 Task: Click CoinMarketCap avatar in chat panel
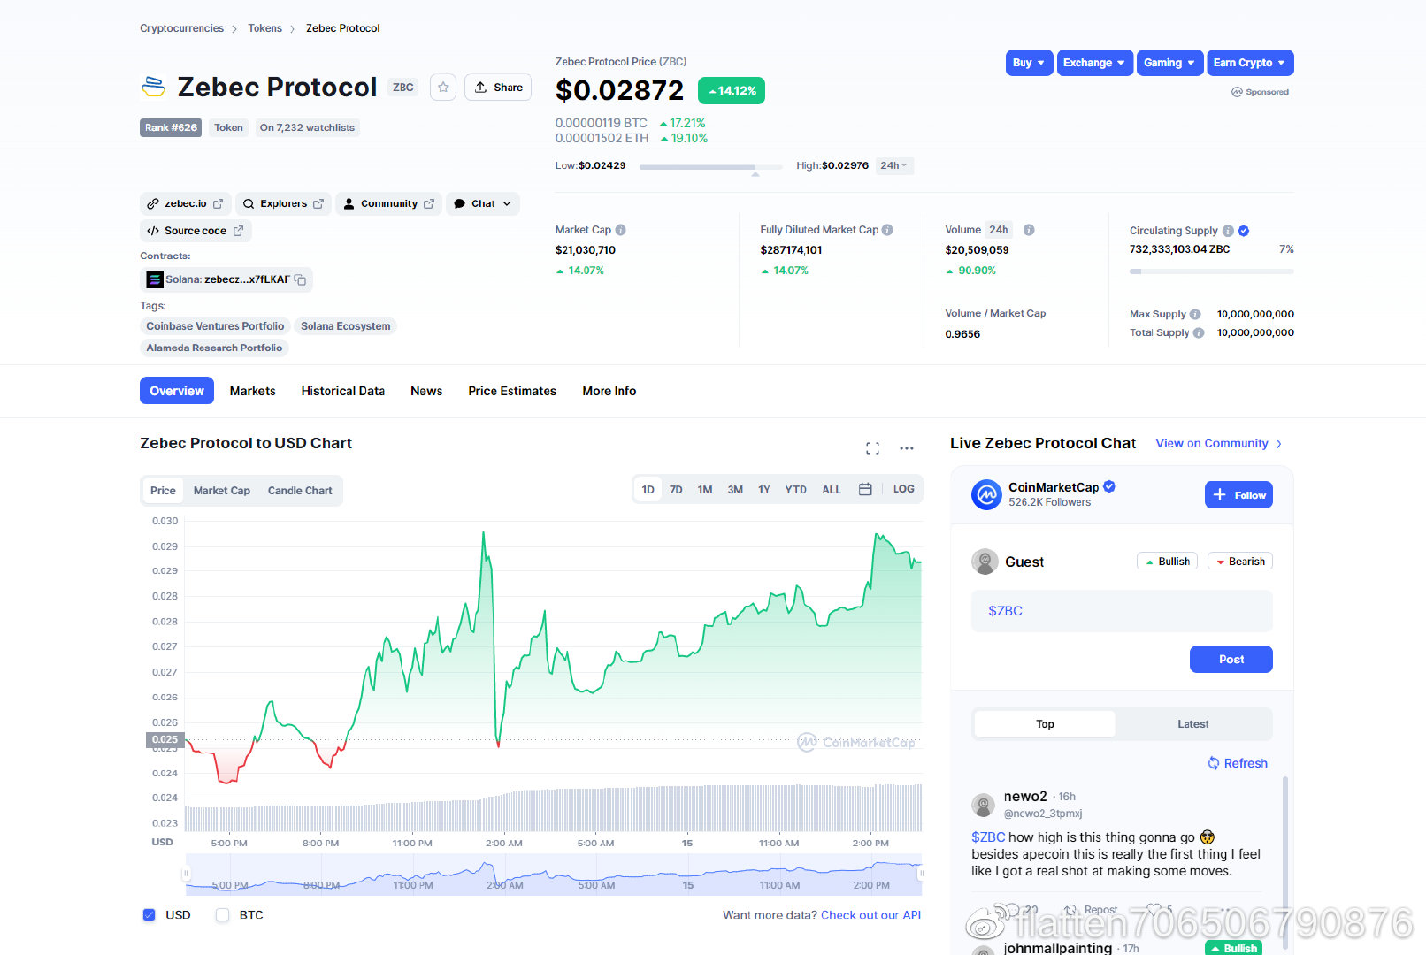point(986,494)
